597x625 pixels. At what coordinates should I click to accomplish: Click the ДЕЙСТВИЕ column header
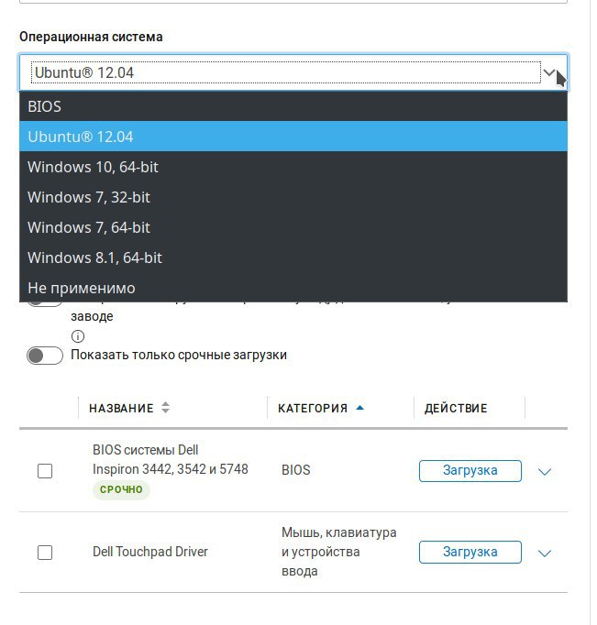point(456,408)
